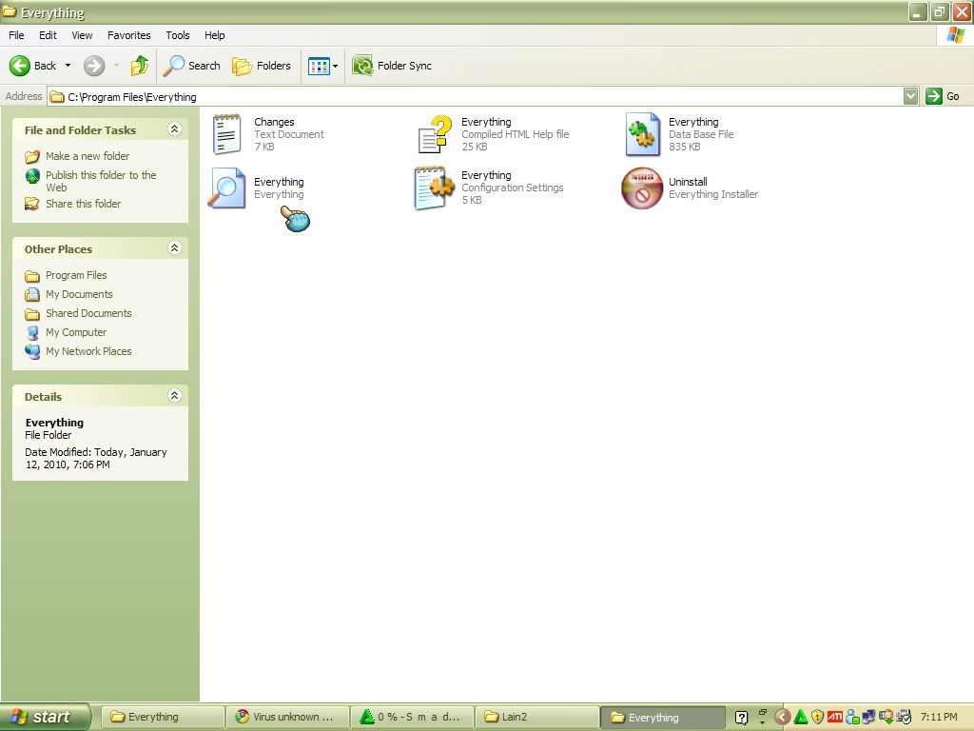This screenshot has width=974, height=731.
Task: Click the Address bar path field
Action: click(476, 96)
